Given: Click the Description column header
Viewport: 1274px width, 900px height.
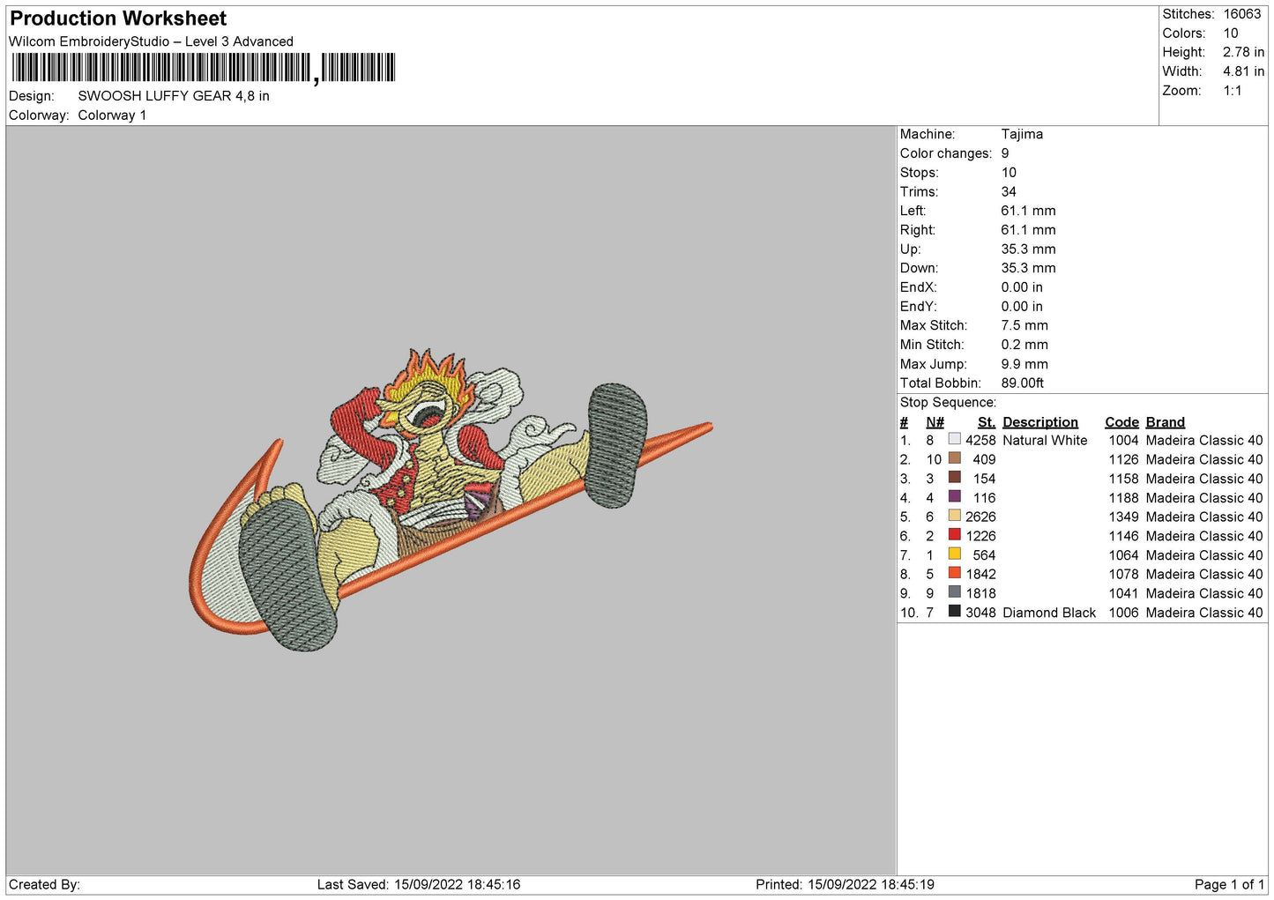Looking at the screenshot, I should (1039, 422).
